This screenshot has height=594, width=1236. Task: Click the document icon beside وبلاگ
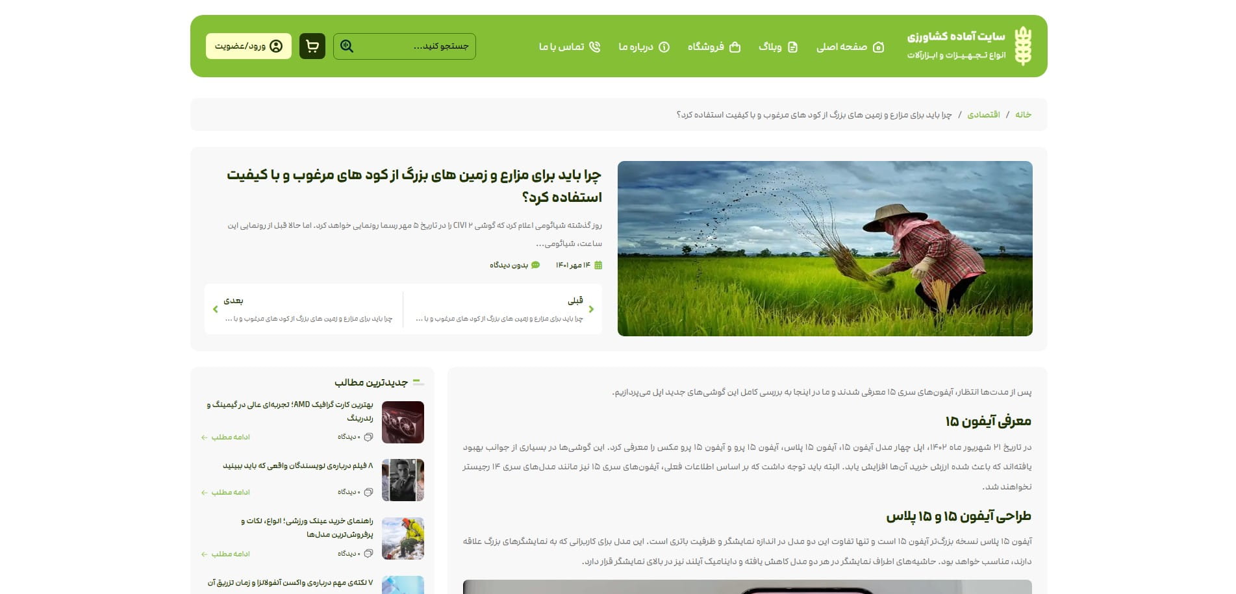coord(792,47)
